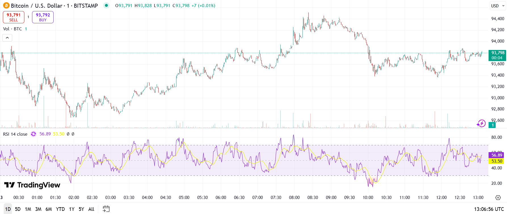Open timezone menu at 13:06:56 UTC
Viewport: 507px width, 214px height.
(x=489, y=209)
